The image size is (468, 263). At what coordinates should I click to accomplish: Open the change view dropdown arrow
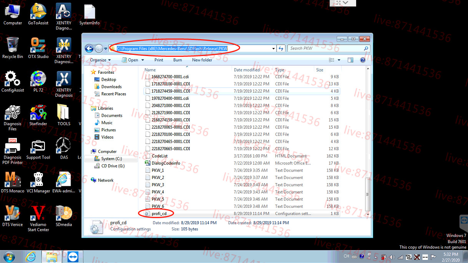click(339, 60)
